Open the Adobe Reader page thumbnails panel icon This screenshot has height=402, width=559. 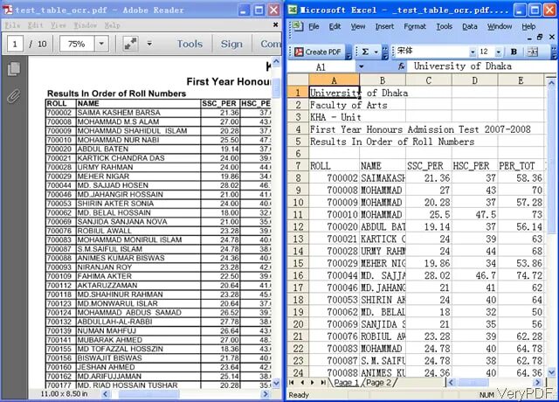click(14, 69)
